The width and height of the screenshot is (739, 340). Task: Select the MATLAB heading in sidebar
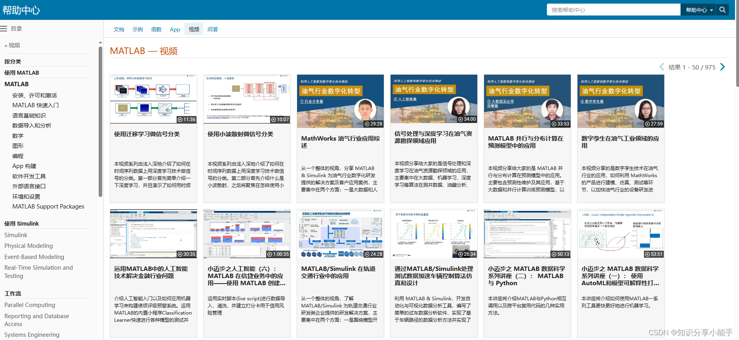16,84
